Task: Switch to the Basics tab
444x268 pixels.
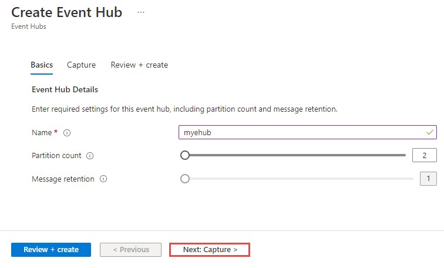Action: [x=42, y=65]
